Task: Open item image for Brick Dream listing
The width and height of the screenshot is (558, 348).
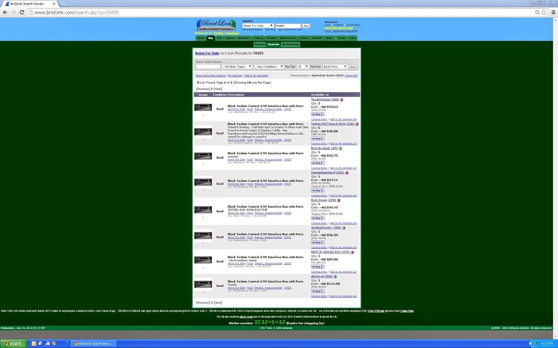Action: [203, 210]
